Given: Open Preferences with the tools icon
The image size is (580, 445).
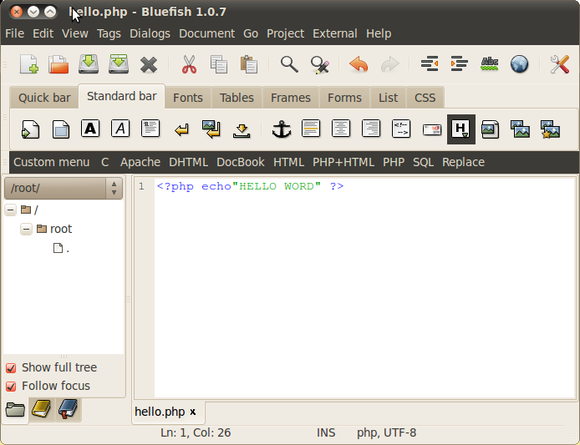Looking at the screenshot, I should 560,64.
